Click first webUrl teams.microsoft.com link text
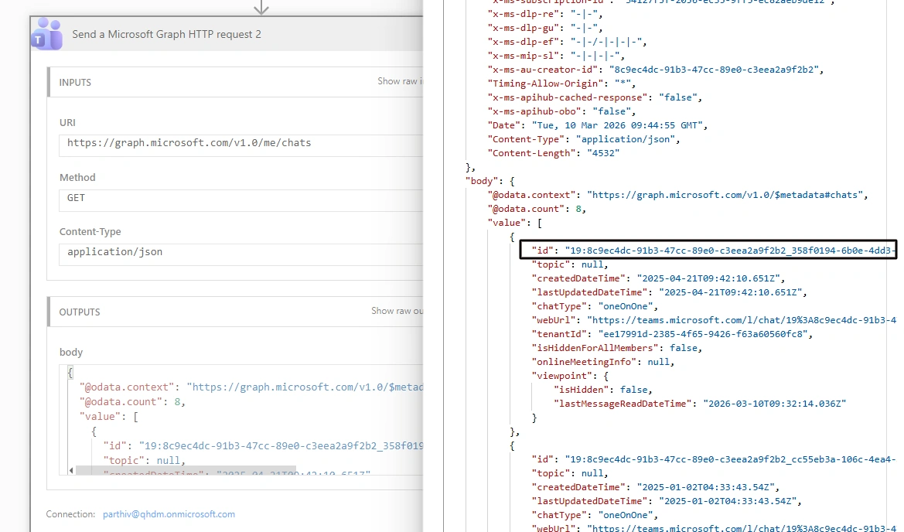The image size is (904, 532). pos(742,320)
